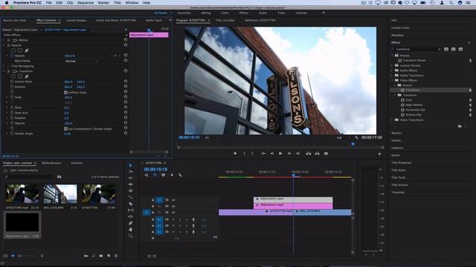Step back one frame in Program monitor
Screen dimensions: 476x267
(272, 154)
